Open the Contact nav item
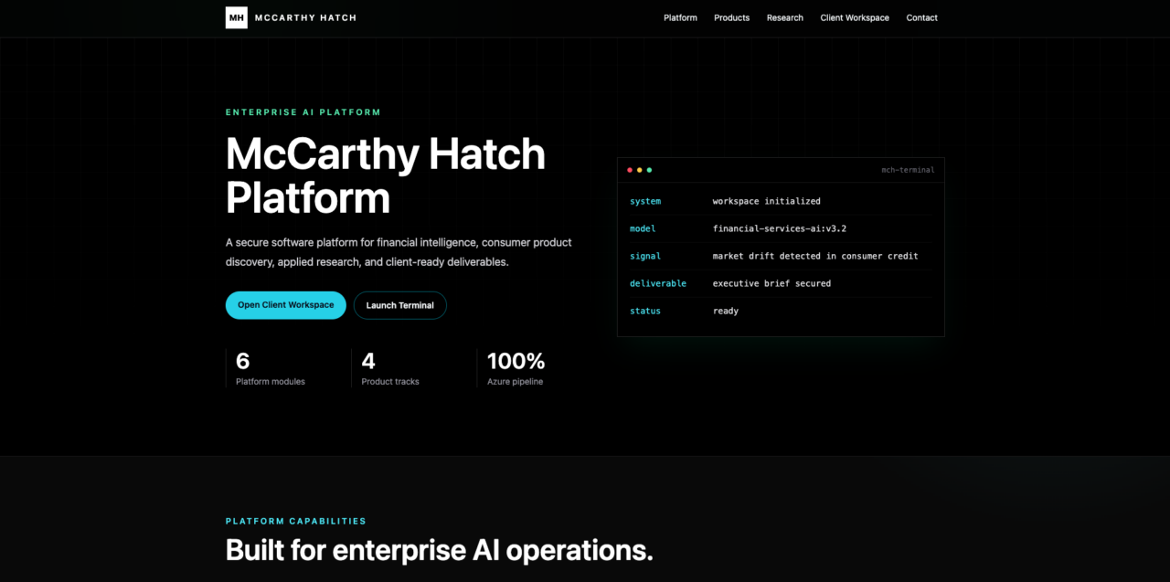 (921, 17)
